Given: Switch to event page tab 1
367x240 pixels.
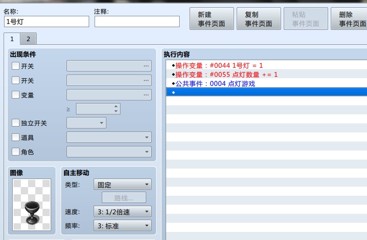Looking at the screenshot, I should coord(12,39).
